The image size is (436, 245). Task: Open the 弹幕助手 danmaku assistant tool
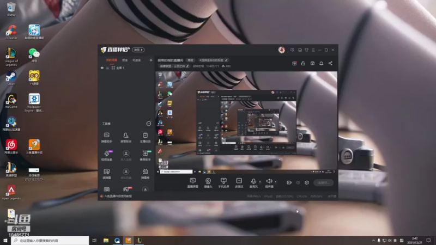[x=106, y=138]
